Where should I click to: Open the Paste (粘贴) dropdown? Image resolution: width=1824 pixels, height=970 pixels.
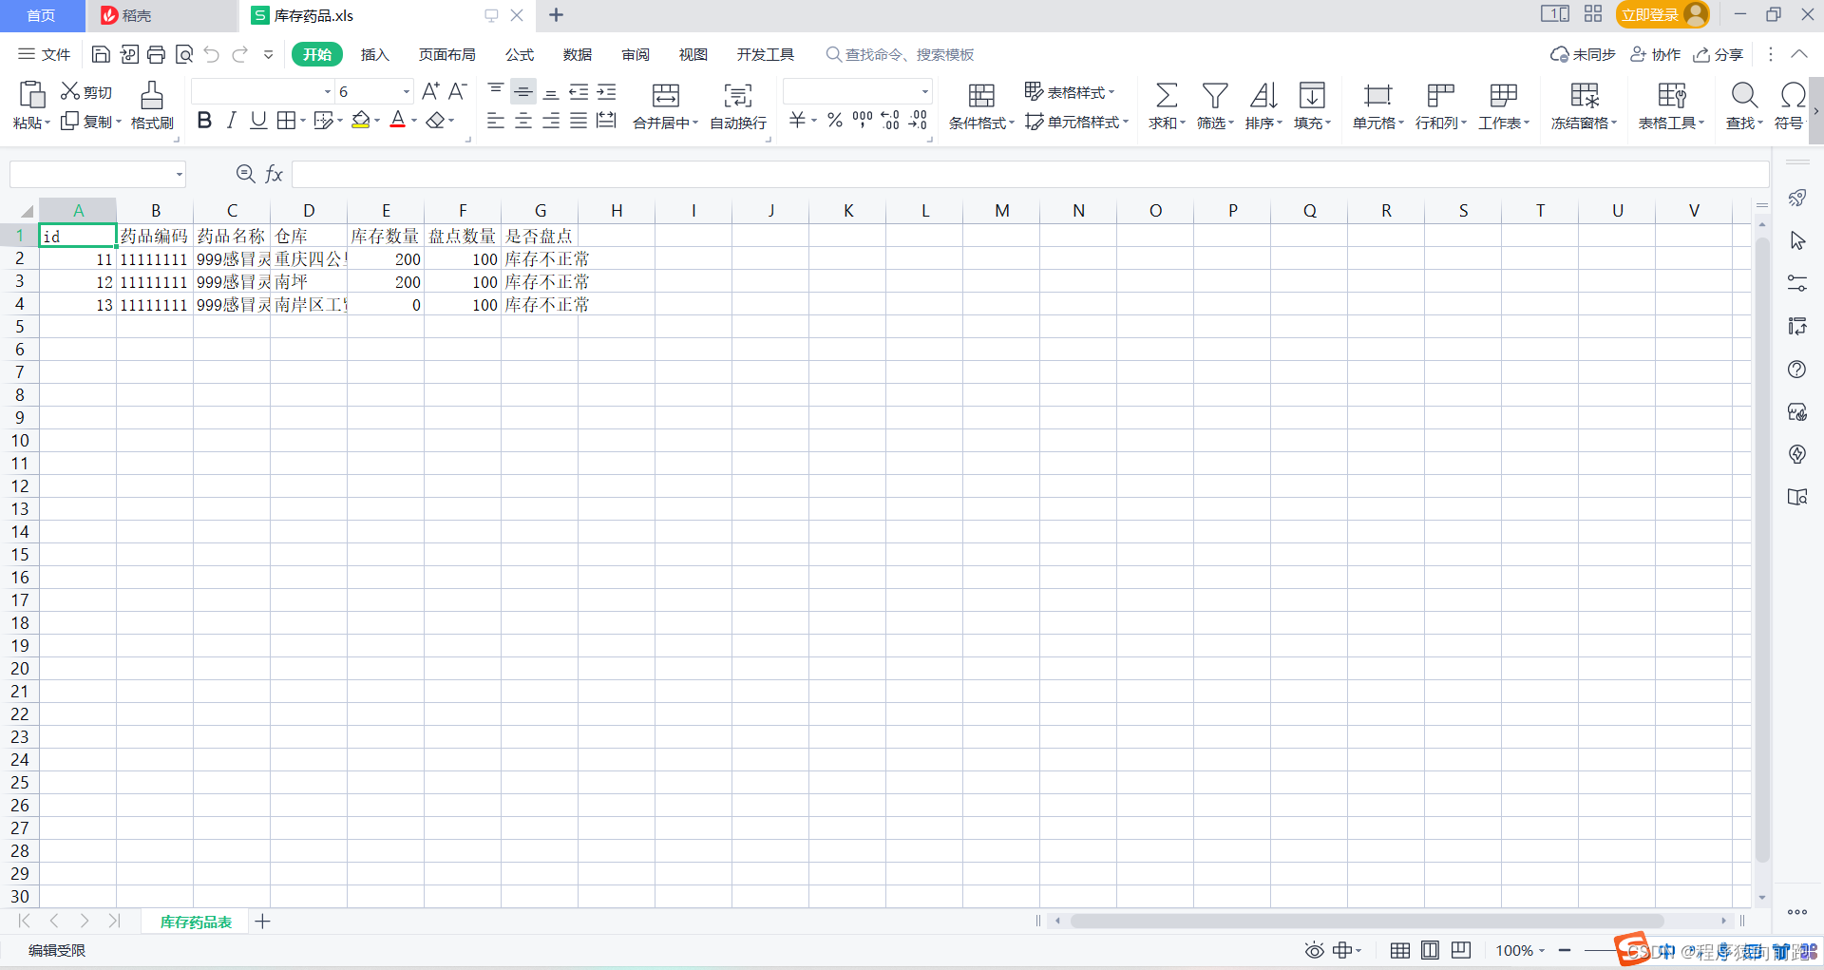[31, 123]
